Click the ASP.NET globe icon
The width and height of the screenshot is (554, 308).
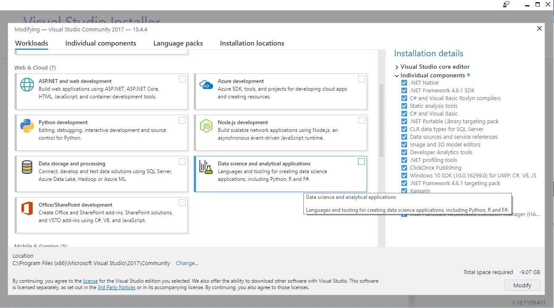coord(27,85)
